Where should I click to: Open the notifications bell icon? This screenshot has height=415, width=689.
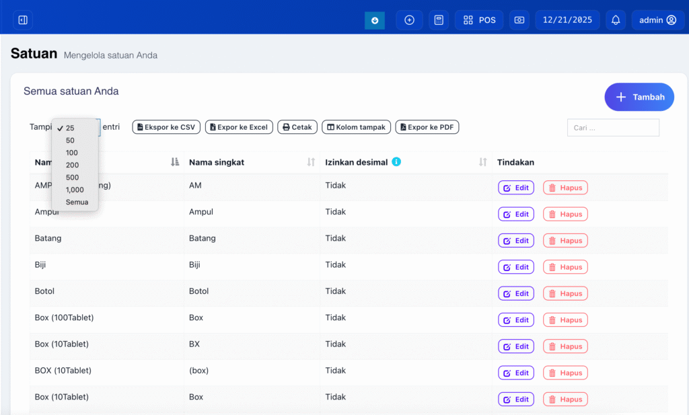click(x=616, y=20)
